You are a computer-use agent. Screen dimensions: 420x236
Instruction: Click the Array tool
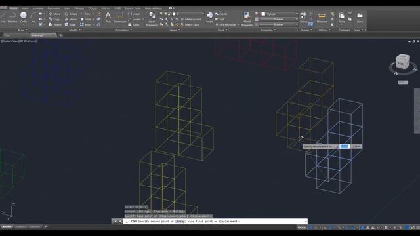85,25
